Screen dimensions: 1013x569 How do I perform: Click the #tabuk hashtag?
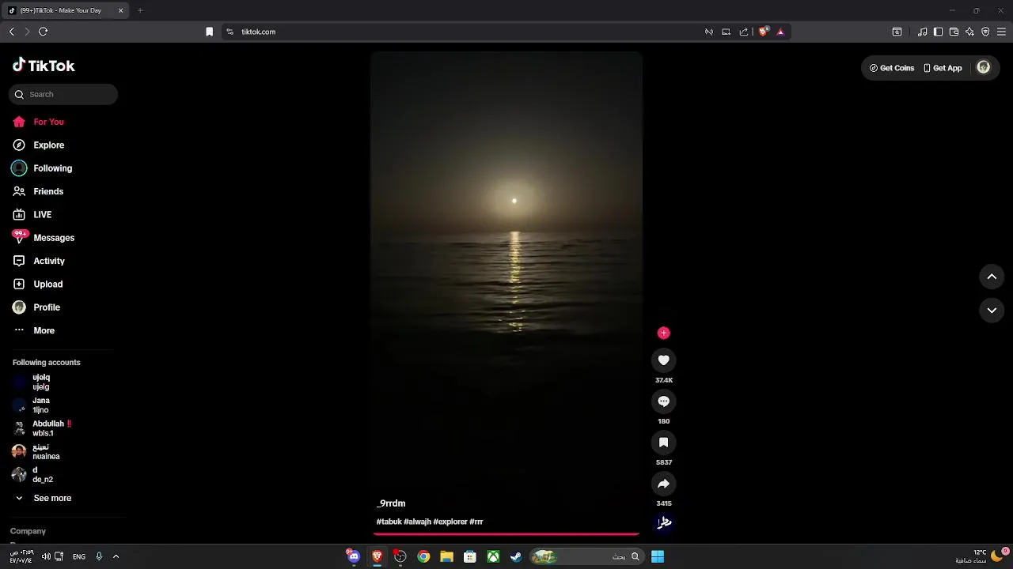point(389,522)
